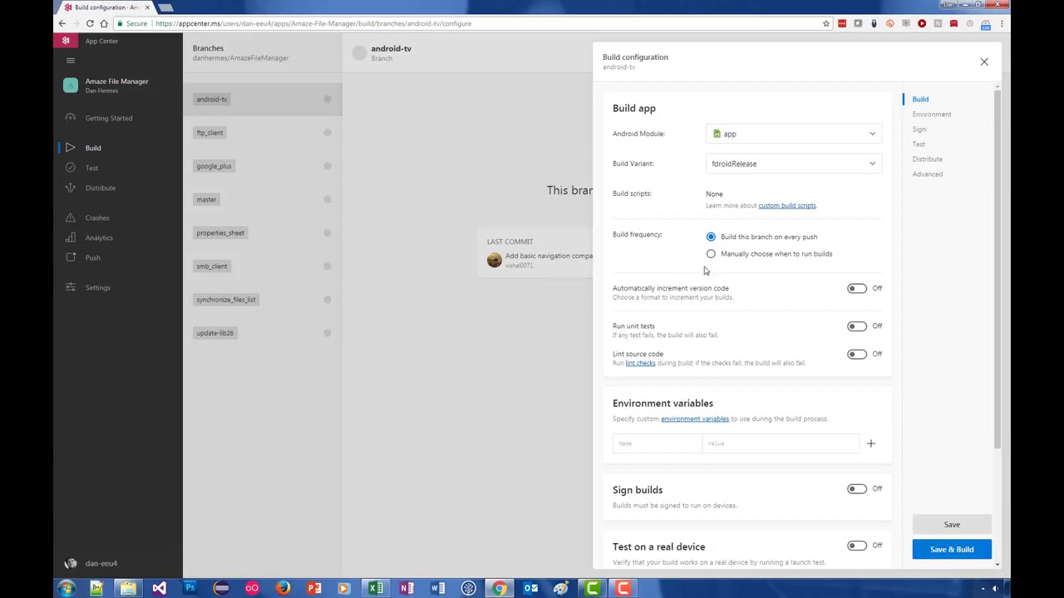
Task: Open OneNote from the taskbar
Action: tap(406, 588)
